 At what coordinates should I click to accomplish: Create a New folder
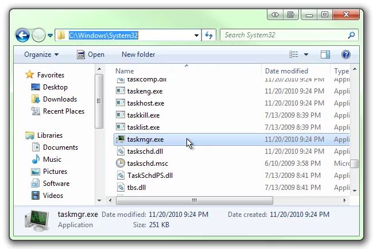(138, 55)
